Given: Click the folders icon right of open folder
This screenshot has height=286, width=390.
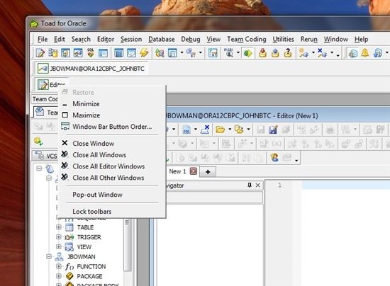Looking at the screenshot, I should coord(239,130).
